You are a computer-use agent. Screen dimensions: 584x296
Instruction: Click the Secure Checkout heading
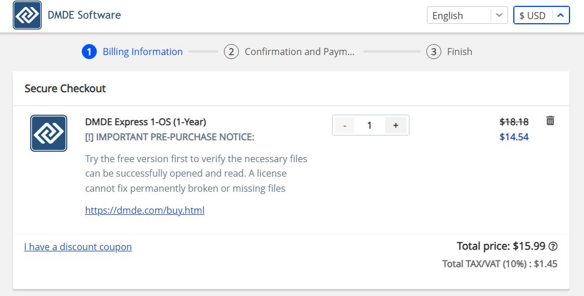pos(65,89)
